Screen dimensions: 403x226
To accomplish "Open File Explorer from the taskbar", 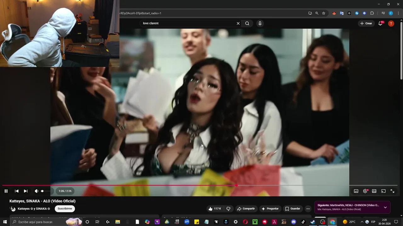I will (x=118, y=222).
